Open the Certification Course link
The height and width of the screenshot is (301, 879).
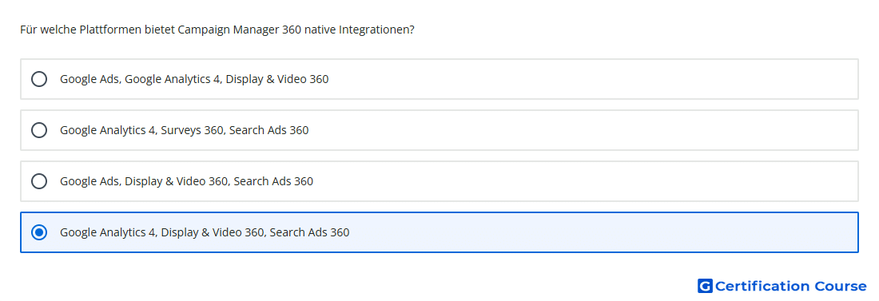click(782, 286)
